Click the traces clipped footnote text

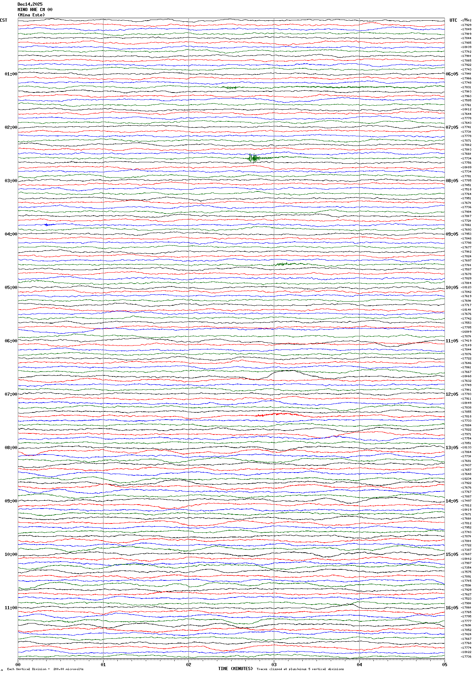pos(300,669)
